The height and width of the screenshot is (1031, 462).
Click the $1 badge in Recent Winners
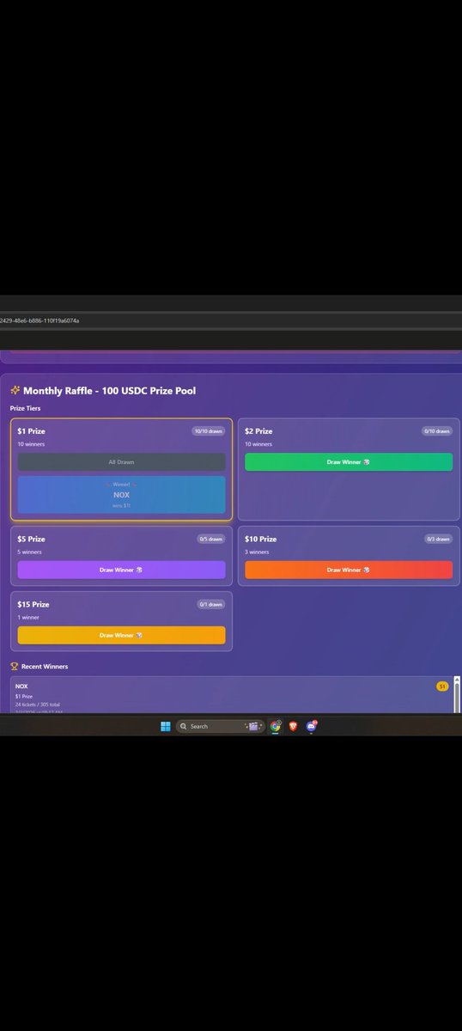pos(442,686)
